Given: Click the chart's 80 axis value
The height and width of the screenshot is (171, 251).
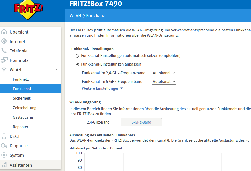Looking at the screenshot, I should (80, 167).
